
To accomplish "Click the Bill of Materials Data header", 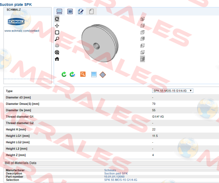I will click(21, 163).
